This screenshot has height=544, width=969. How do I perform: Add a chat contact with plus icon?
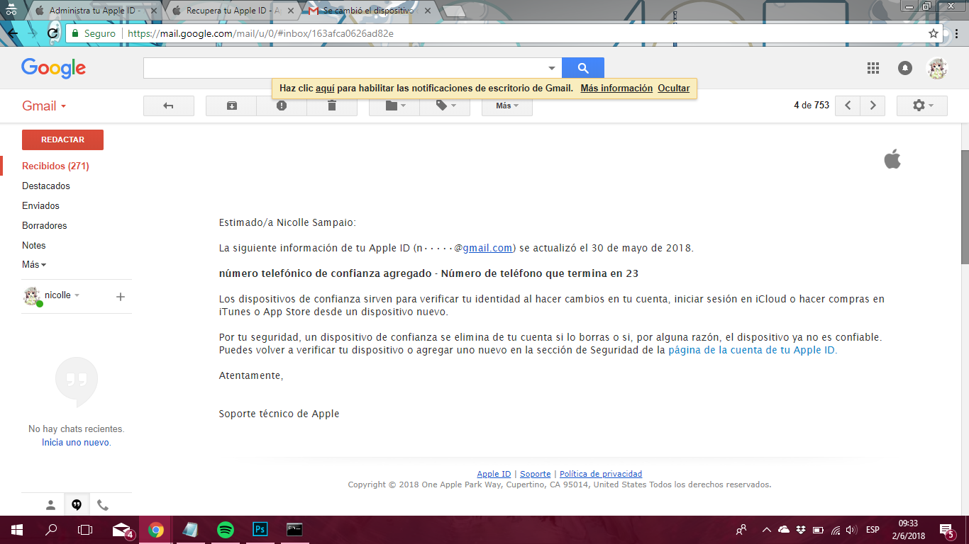(121, 297)
